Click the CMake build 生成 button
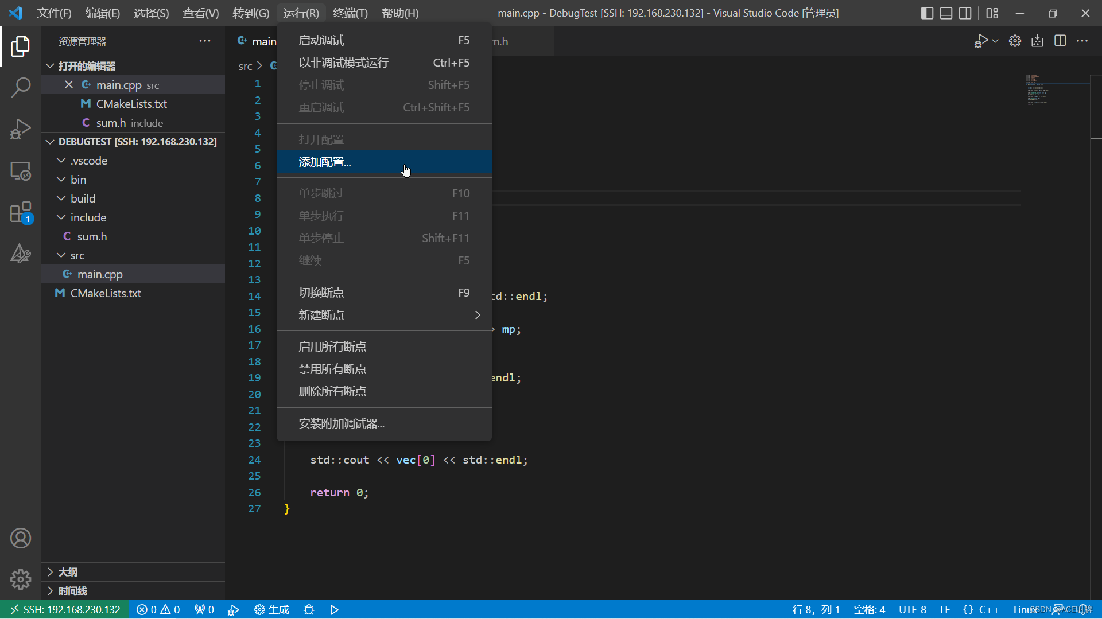The width and height of the screenshot is (1102, 619). coord(272,609)
